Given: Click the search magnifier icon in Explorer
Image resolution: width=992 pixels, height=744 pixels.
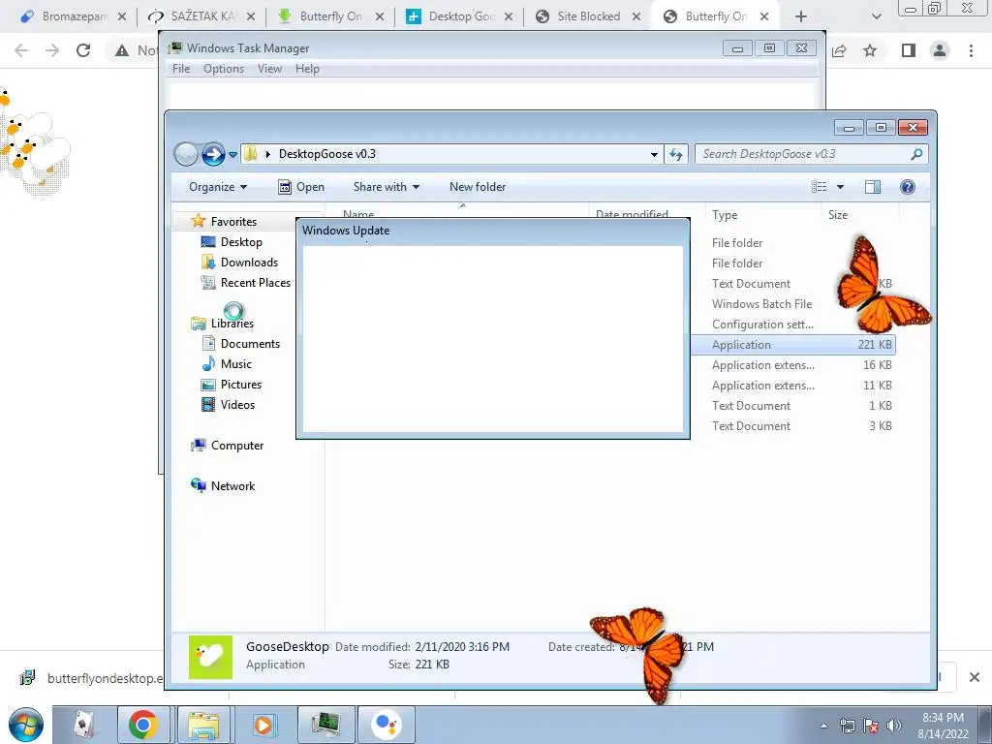Looking at the screenshot, I should click(916, 154).
